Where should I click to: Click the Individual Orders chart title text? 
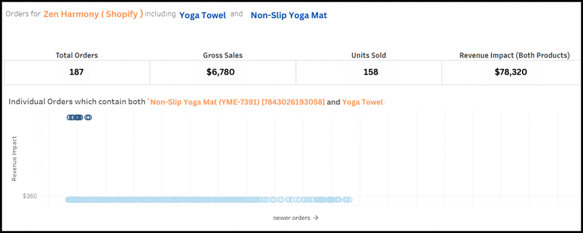coord(77,102)
